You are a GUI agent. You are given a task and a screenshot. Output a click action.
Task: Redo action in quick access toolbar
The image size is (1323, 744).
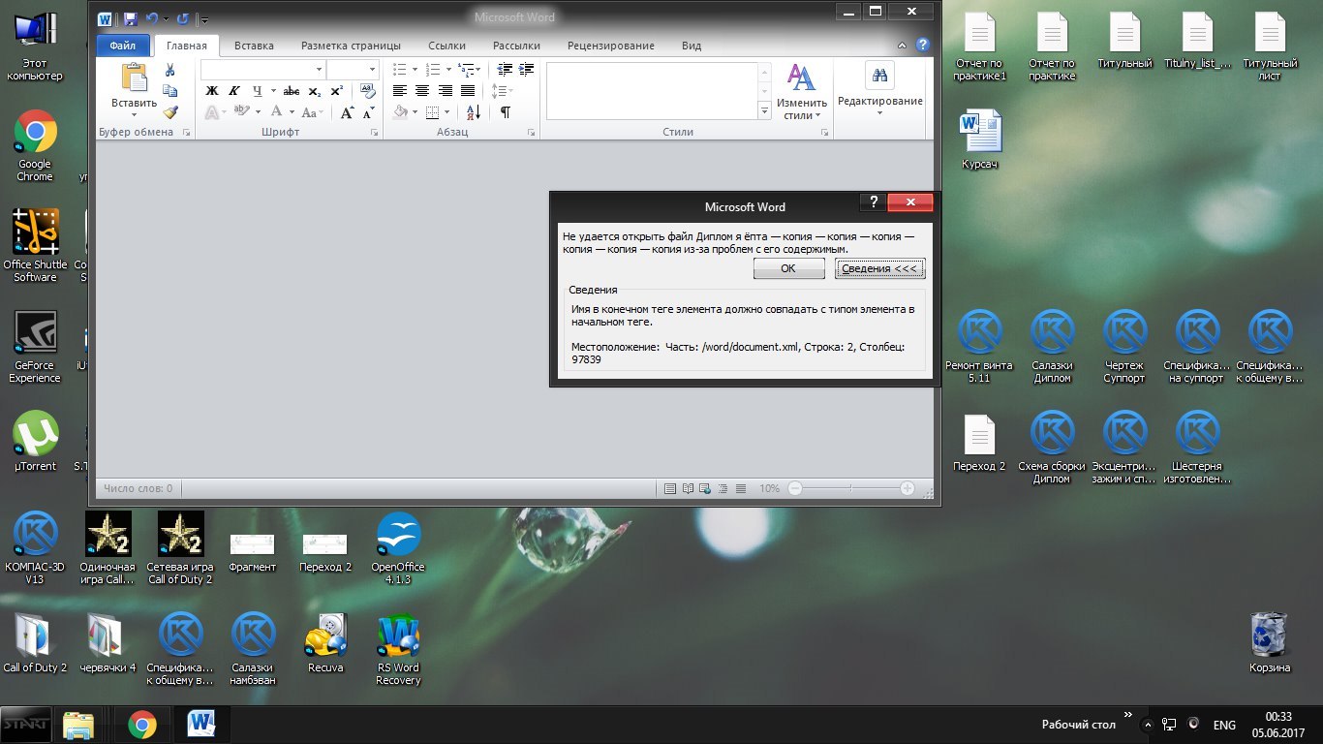click(182, 18)
